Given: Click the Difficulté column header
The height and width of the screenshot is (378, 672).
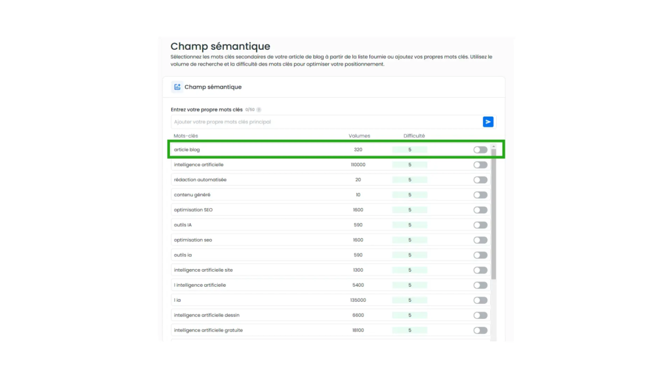Looking at the screenshot, I should pyautogui.click(x=414, y=136).
